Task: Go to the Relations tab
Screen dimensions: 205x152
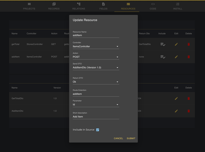Action: click(79, 6)
